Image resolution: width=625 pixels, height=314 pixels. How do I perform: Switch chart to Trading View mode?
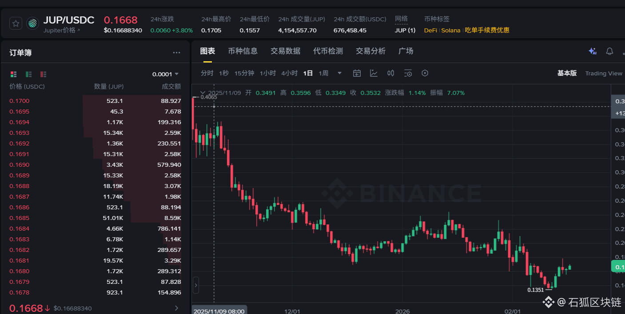coord(603,73)
